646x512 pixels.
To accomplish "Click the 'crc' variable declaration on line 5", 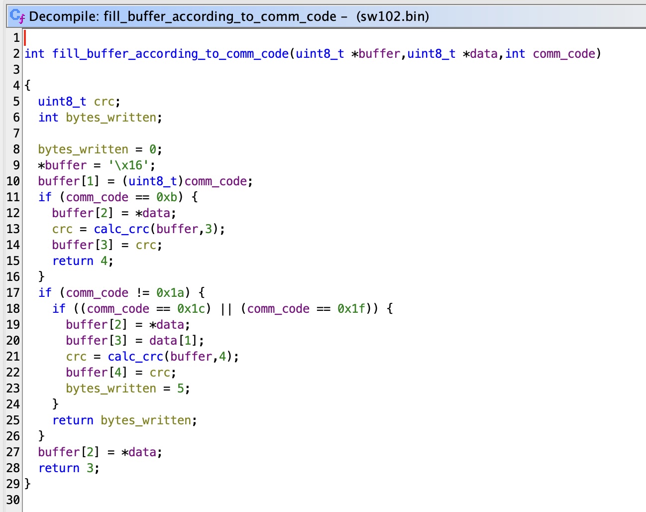I will point(104,102).
